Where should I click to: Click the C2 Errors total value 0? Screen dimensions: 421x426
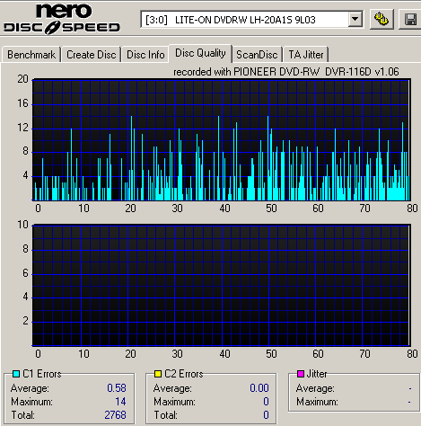(x=266, y=415)
